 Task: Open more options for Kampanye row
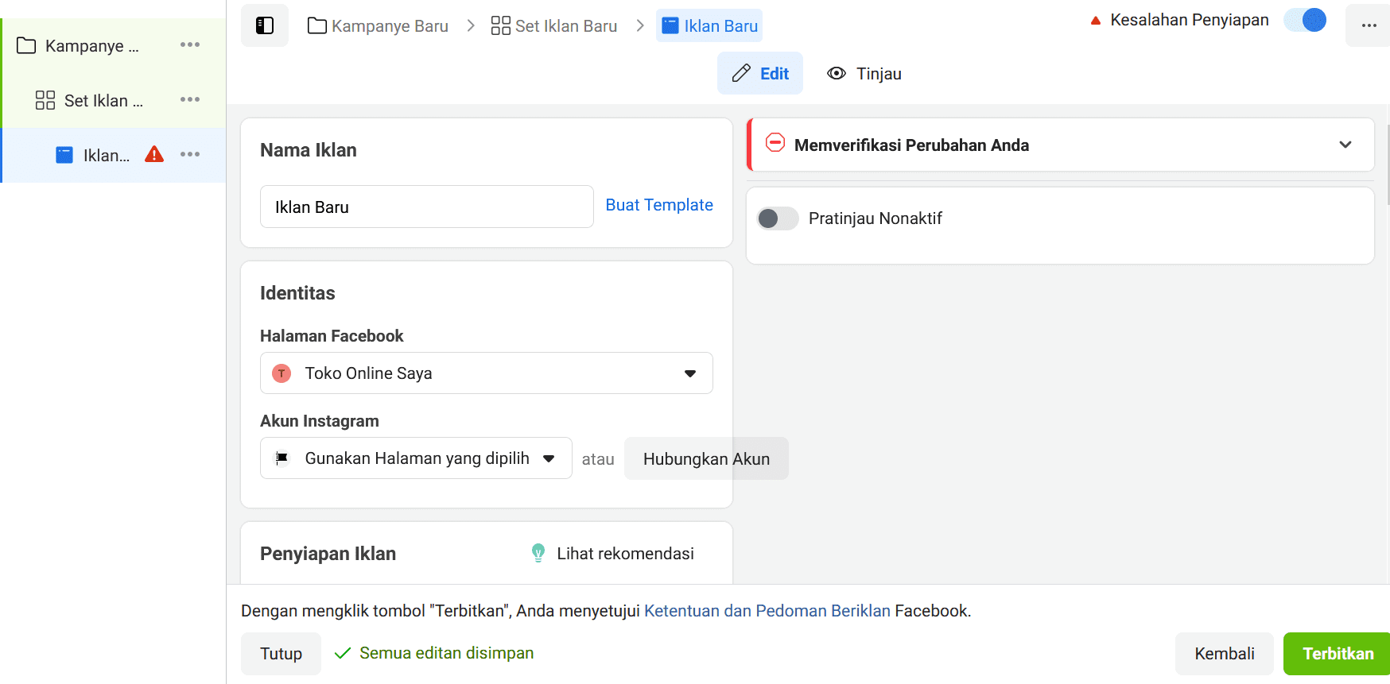(190, 44)
